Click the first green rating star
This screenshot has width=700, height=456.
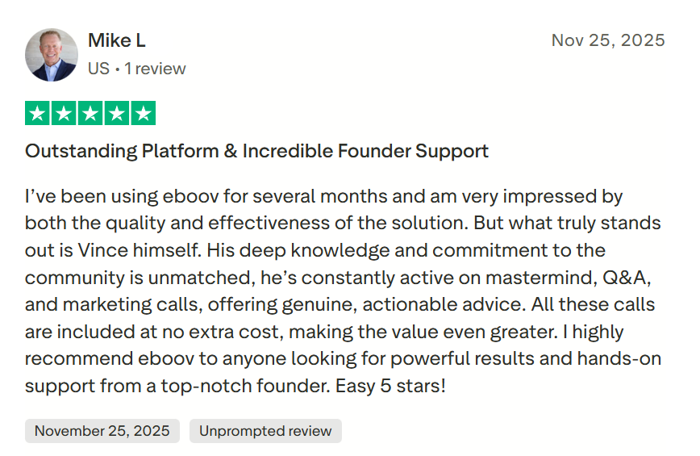pyautogui.click(x=37, y=114)
